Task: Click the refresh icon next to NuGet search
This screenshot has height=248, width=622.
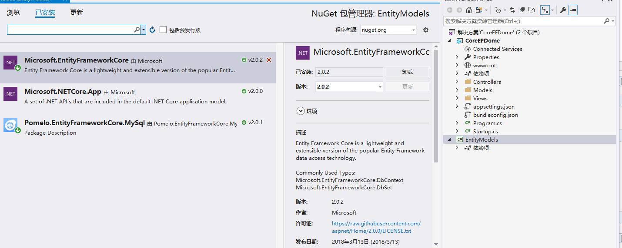Action: coord(152,30)
